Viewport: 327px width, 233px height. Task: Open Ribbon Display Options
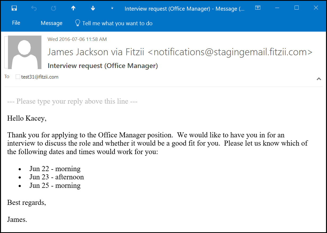pos(257,8)
